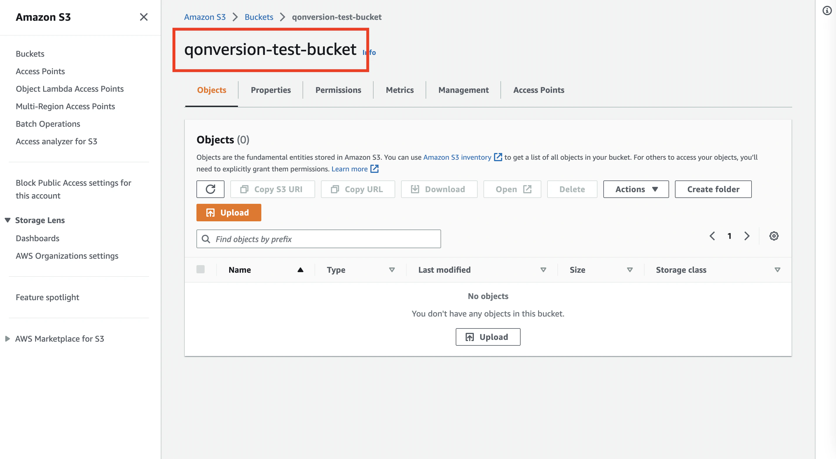
Task: Go to previous page arrow
Action: (712, 236)
